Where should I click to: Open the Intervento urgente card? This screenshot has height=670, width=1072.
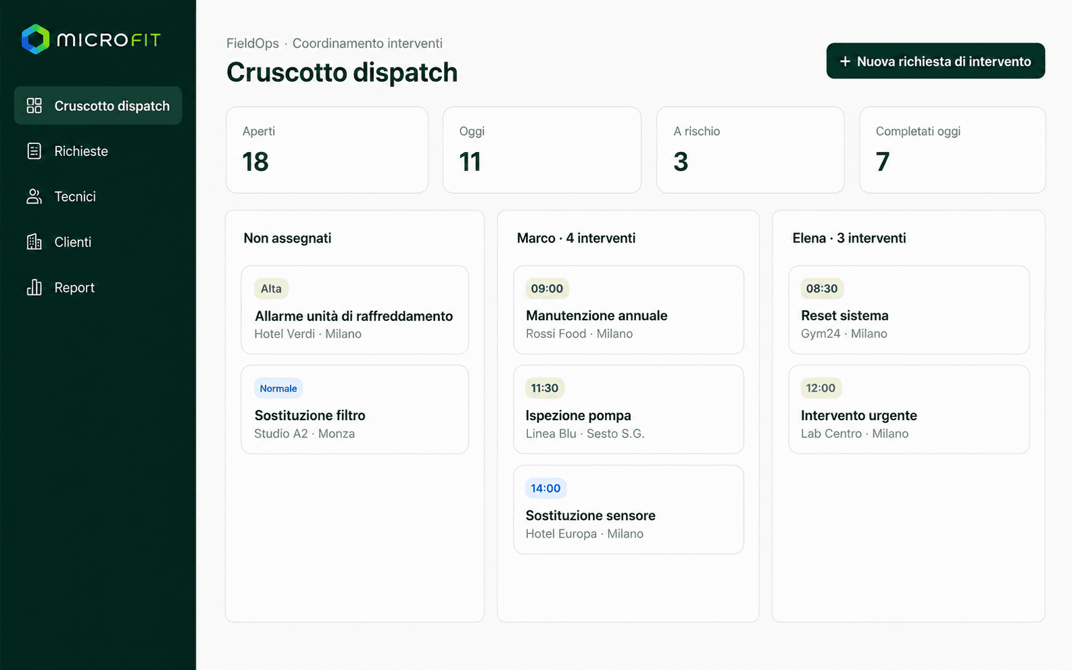(x=909, y=409)
